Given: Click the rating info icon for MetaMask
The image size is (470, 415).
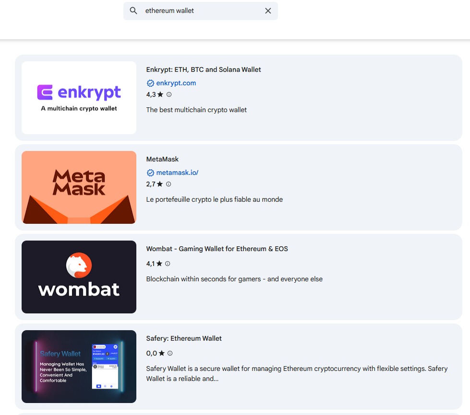Looking at the screenshot, I should [169, 184].
